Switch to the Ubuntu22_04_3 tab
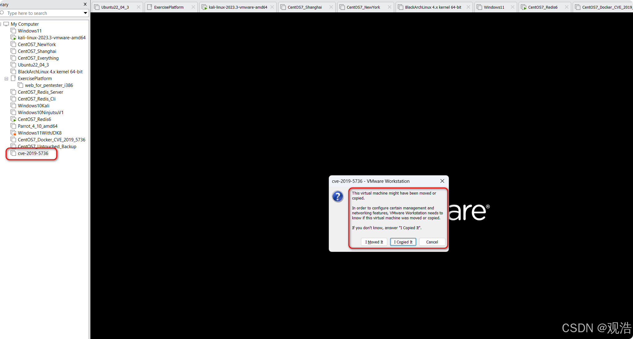633x339 pixels. (x=115, y=7)
